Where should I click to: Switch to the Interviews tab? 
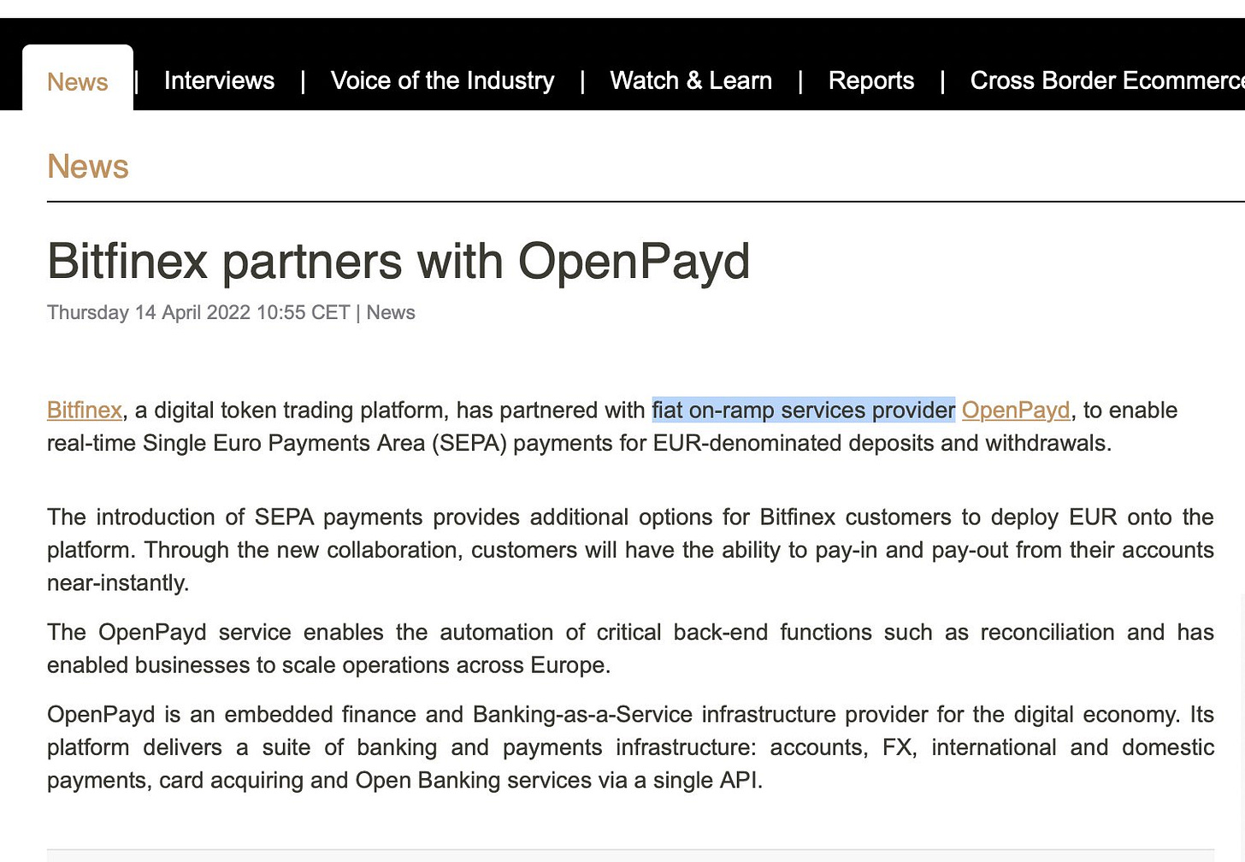click(x=219, y=80)
